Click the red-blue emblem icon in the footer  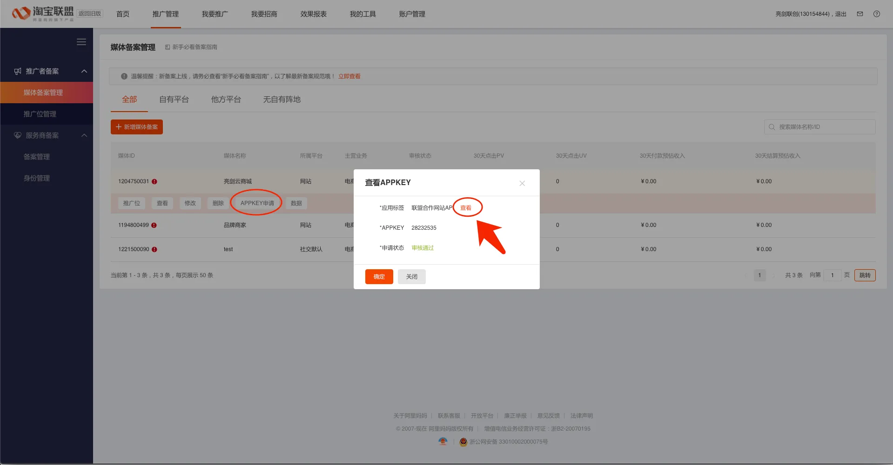443,441
